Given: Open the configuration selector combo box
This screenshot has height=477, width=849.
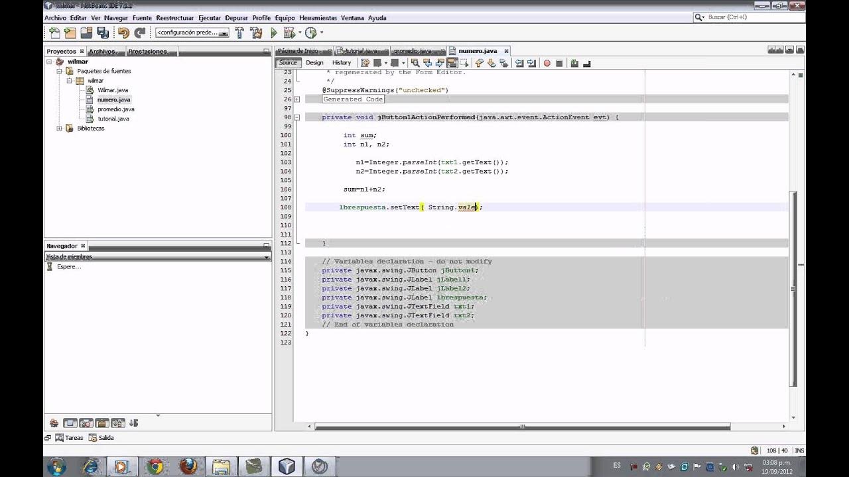Looking at the screenshot, I should (x=192, y=32).
